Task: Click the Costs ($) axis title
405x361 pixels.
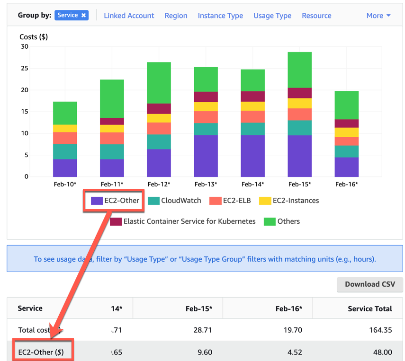Action: click(x=34, y=37)
